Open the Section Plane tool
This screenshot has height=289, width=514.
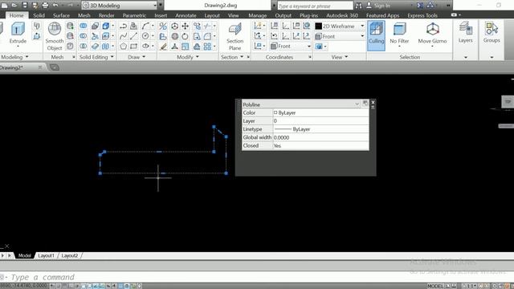235,37
